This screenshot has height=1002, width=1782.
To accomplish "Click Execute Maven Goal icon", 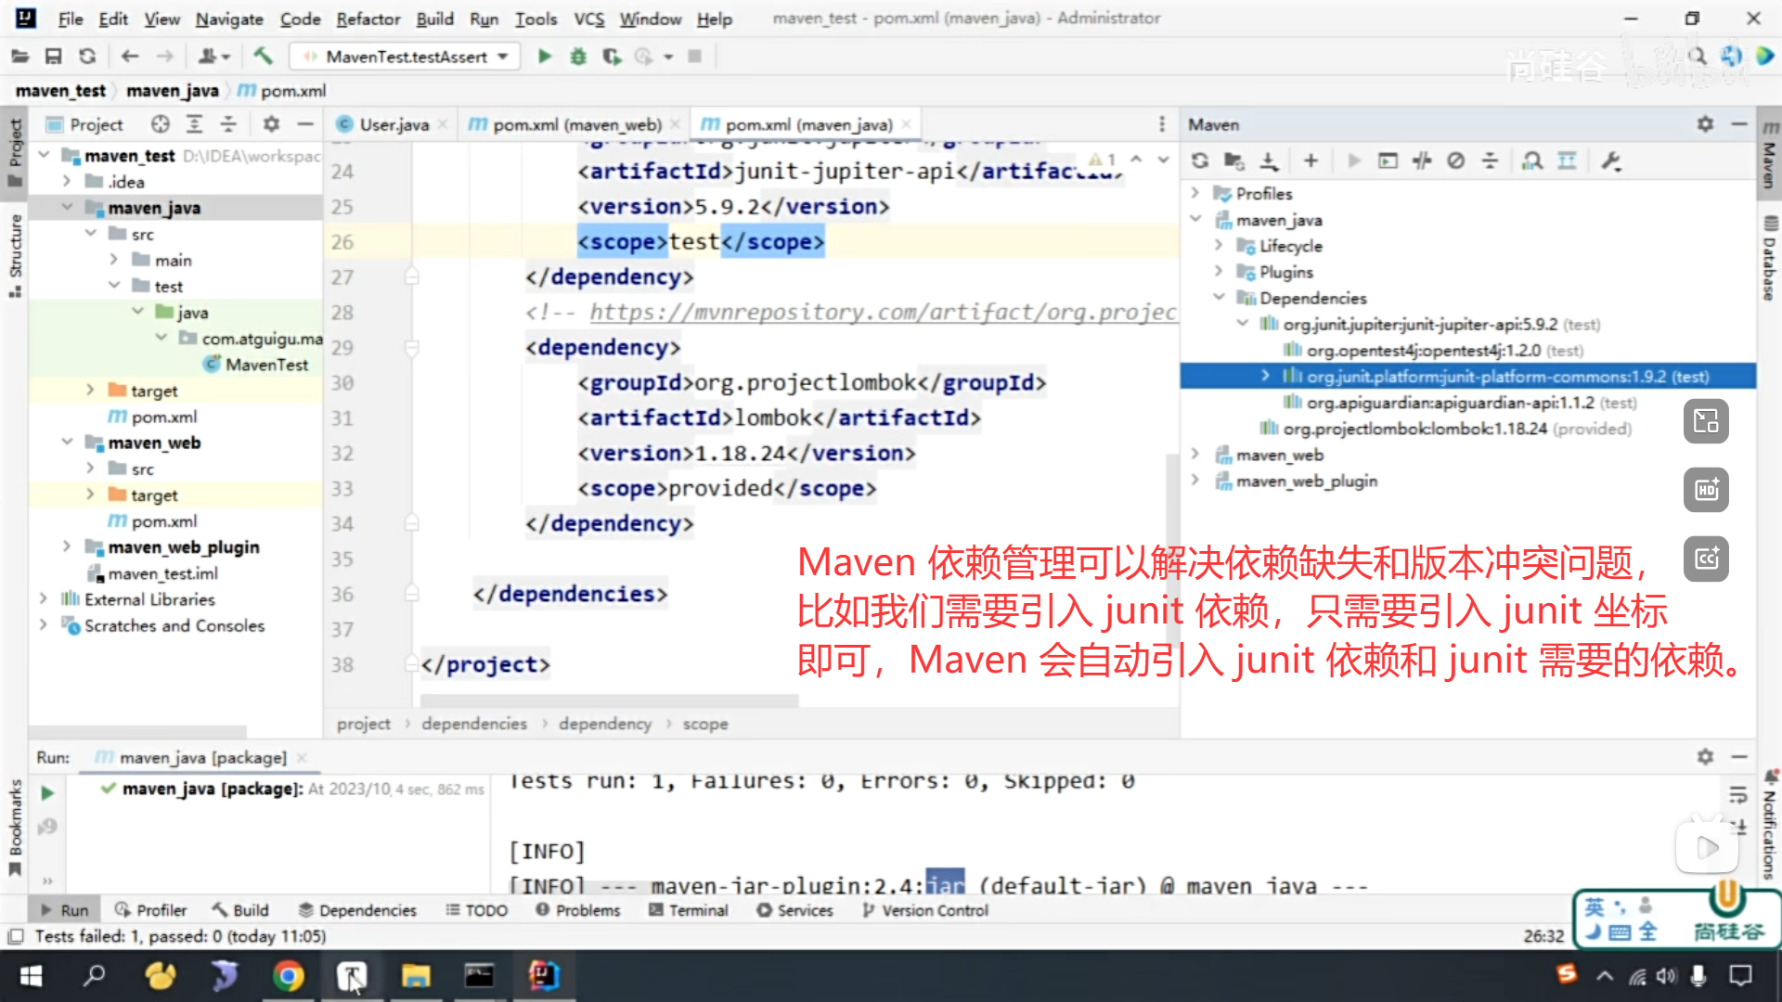I will 1388,161.
